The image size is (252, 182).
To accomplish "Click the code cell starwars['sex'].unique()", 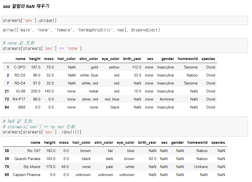I will tap(124, 20).
